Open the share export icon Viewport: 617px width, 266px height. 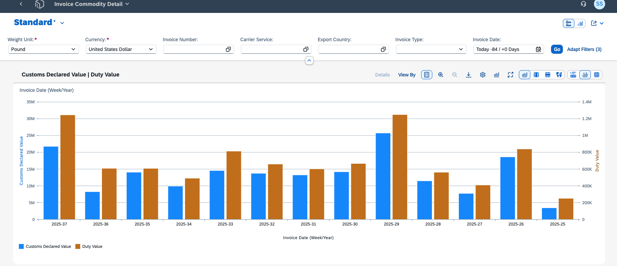click(594, 23)
